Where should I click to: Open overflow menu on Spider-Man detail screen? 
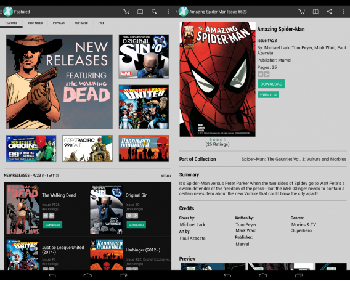click(x=343, y=12)
